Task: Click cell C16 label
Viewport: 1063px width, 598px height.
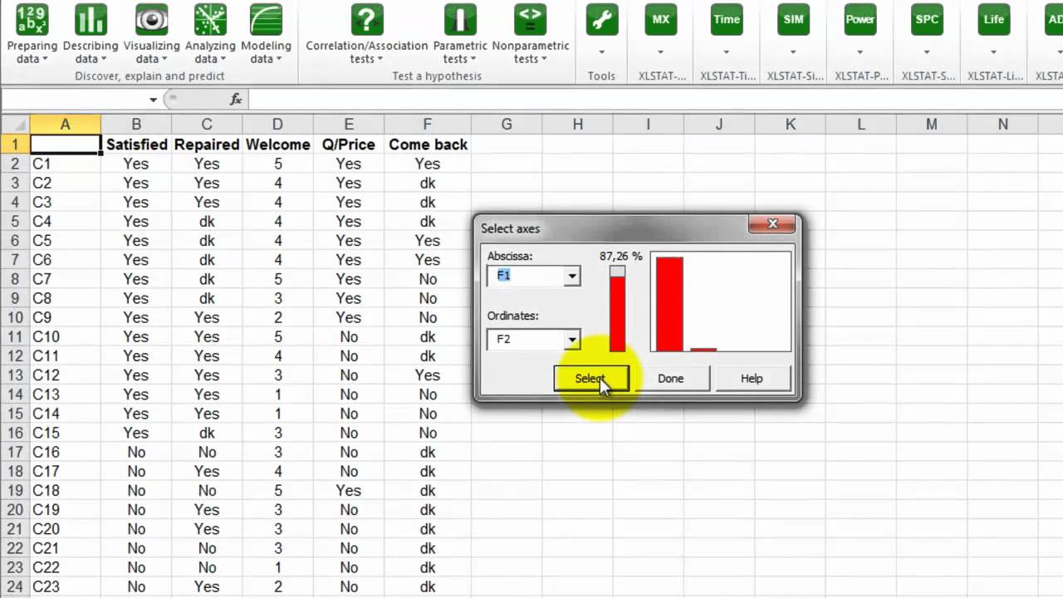Action: 65,452
